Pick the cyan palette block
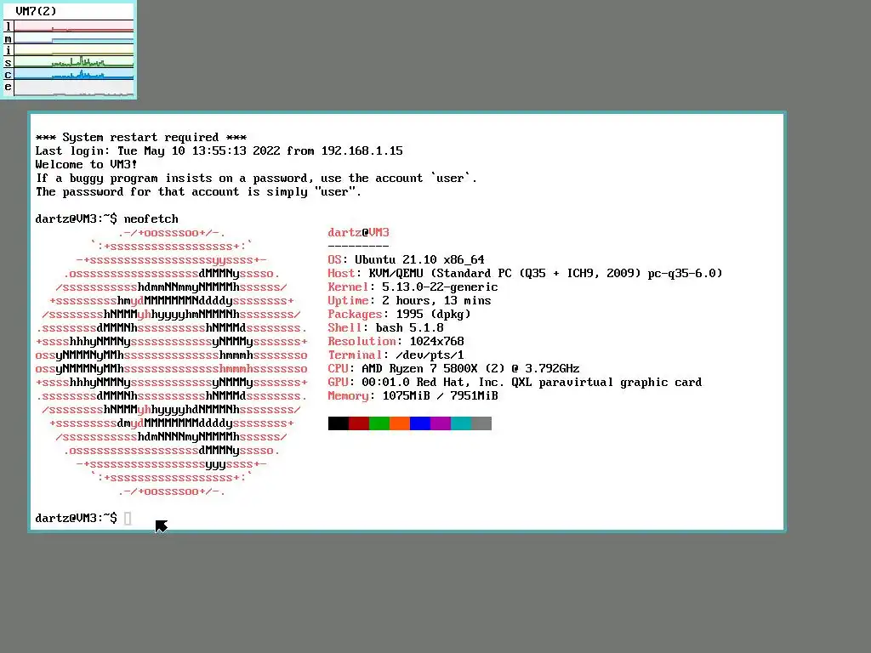Image resolution: width=871 pixels, height=653 pixels. tap(461, 423)
